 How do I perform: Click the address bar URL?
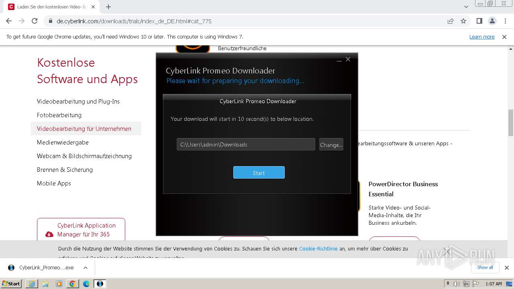134,21
